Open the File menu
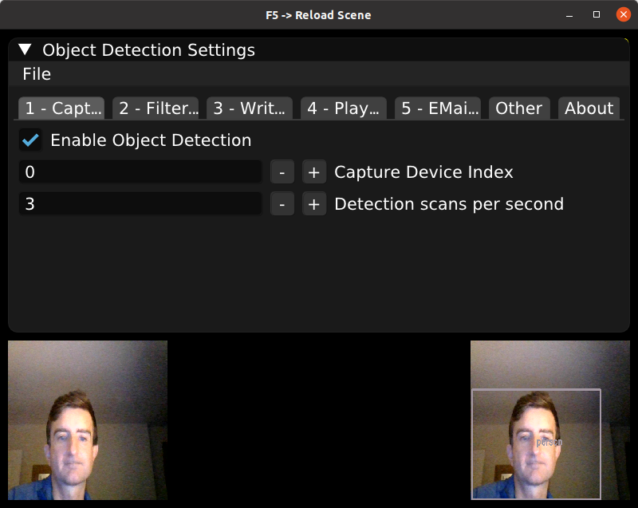 coord(36,73)
